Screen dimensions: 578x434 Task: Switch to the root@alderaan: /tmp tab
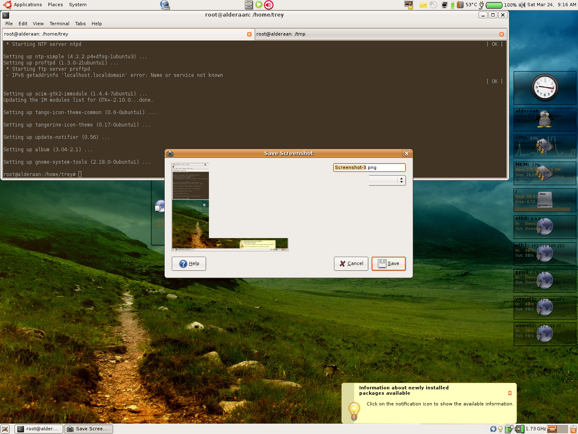381,34
